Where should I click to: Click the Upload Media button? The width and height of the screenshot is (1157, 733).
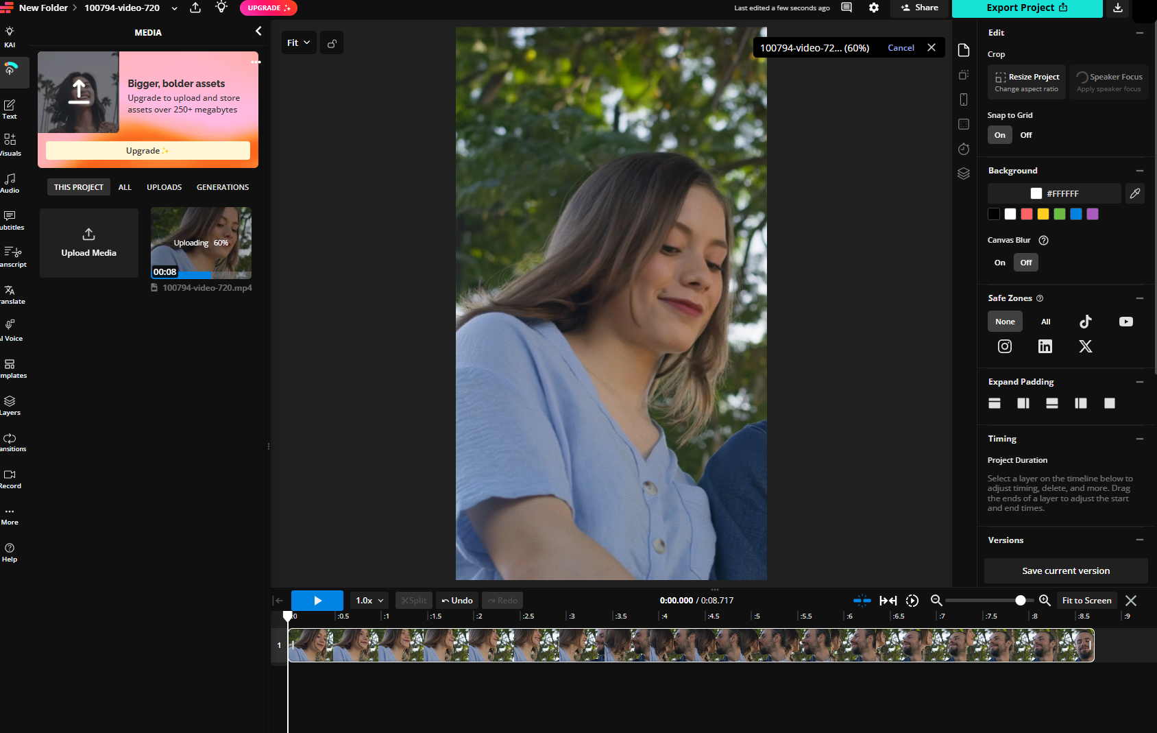pyautogui.click(x=89, y=243)
